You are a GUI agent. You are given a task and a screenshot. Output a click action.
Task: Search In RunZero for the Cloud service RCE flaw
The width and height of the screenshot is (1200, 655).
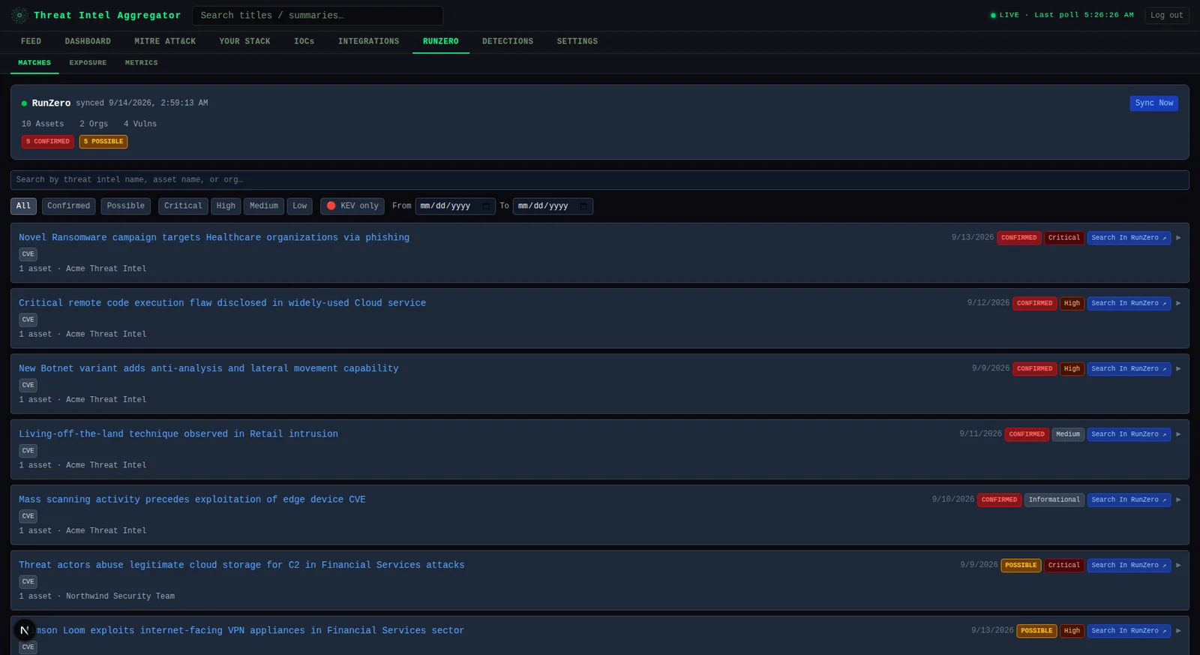pos(1129,303)
